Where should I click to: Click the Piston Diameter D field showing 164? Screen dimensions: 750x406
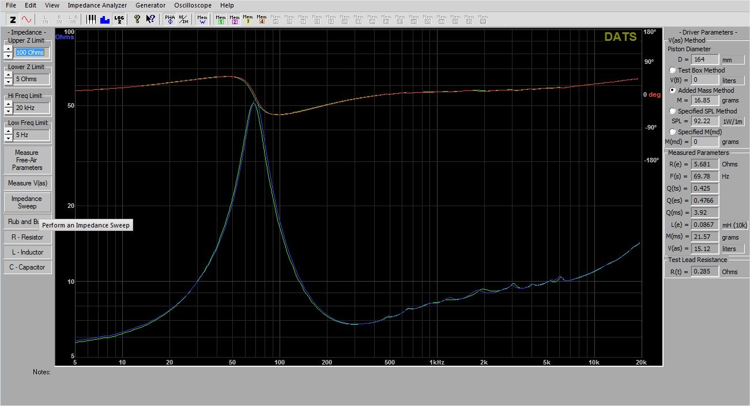coord(704,59)
